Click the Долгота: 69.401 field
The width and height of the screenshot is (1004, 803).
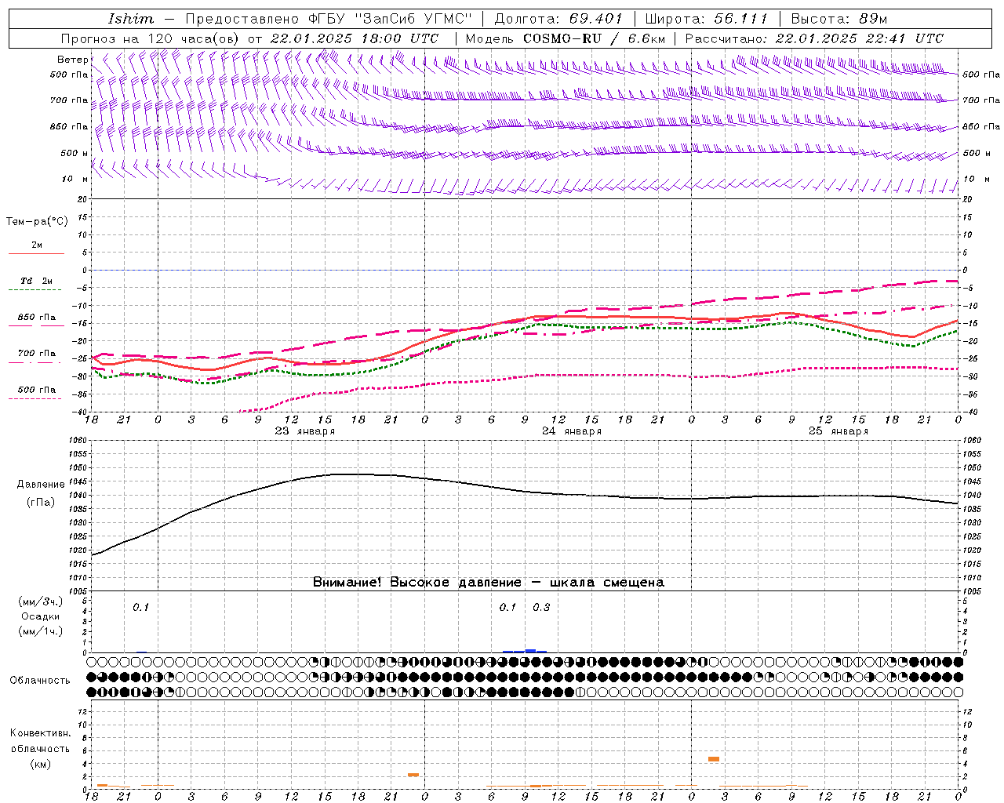click(558, 19)
